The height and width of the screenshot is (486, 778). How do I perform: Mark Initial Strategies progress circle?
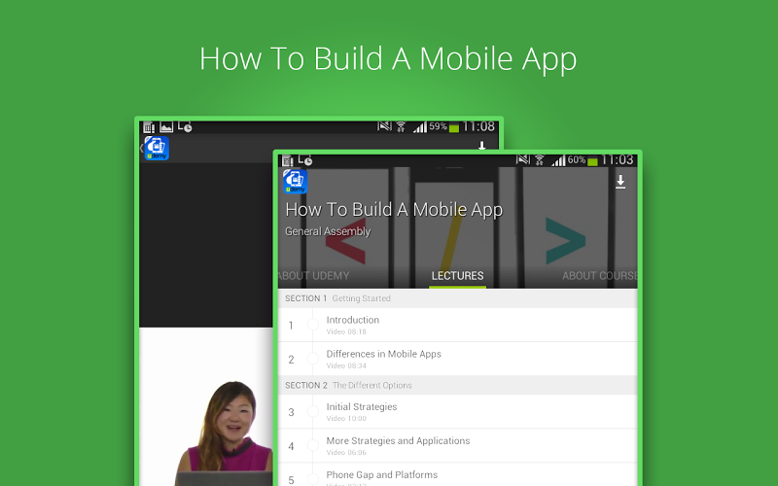312,411
